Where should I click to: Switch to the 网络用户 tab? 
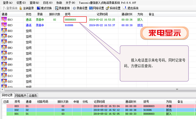21,95
